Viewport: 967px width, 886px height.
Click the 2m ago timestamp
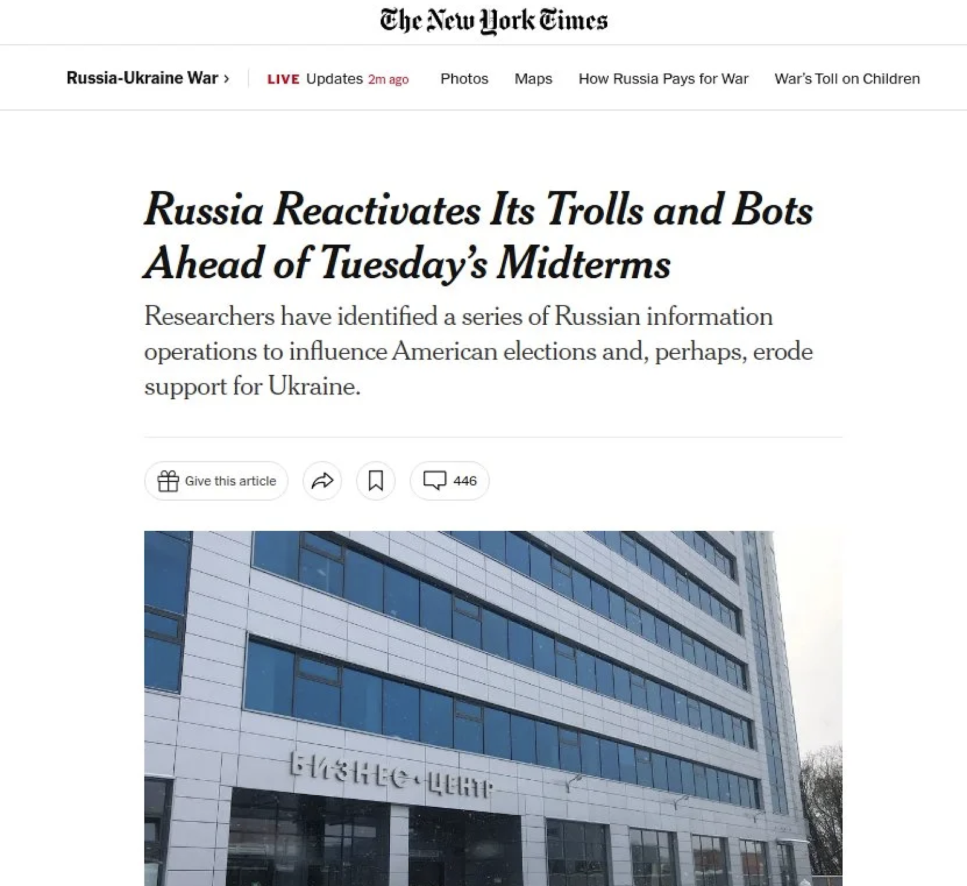(388, 79)
